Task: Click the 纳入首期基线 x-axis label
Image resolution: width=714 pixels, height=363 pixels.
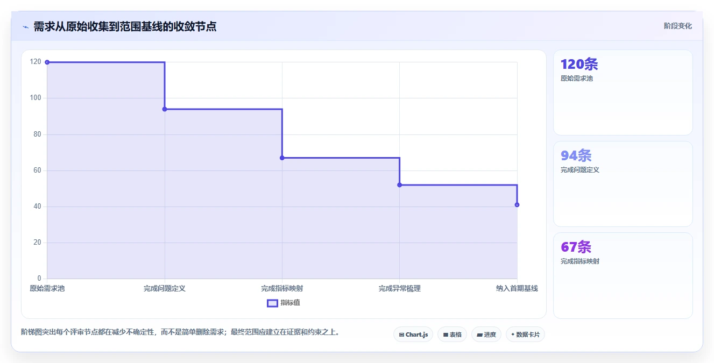Action: tap(517, 288)
